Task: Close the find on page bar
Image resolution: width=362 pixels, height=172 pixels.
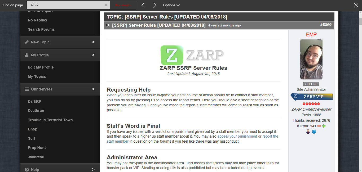Action: pos(356,5)
